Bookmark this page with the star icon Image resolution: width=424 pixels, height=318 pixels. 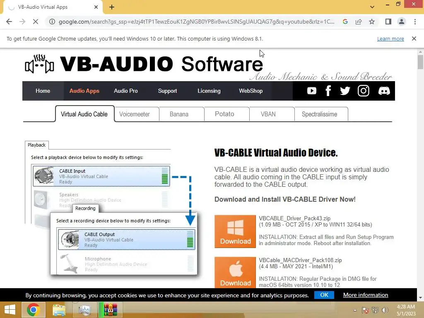[372, 22]
